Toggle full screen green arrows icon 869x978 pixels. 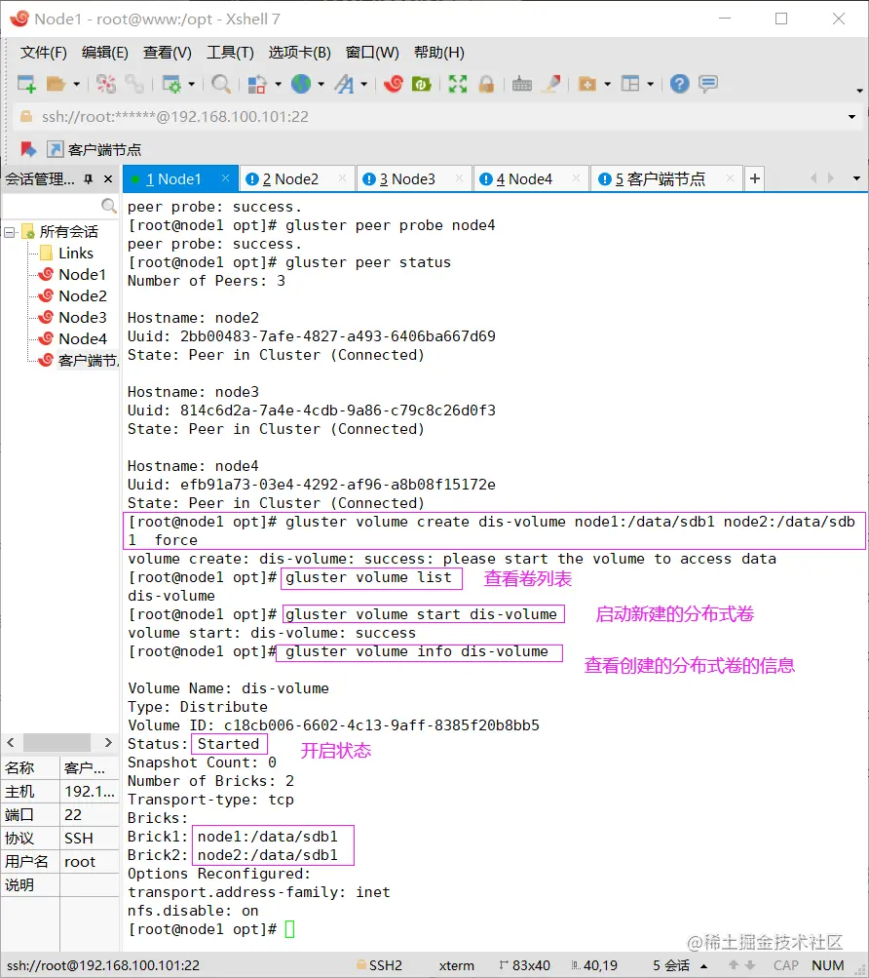(x=458, y=84)
